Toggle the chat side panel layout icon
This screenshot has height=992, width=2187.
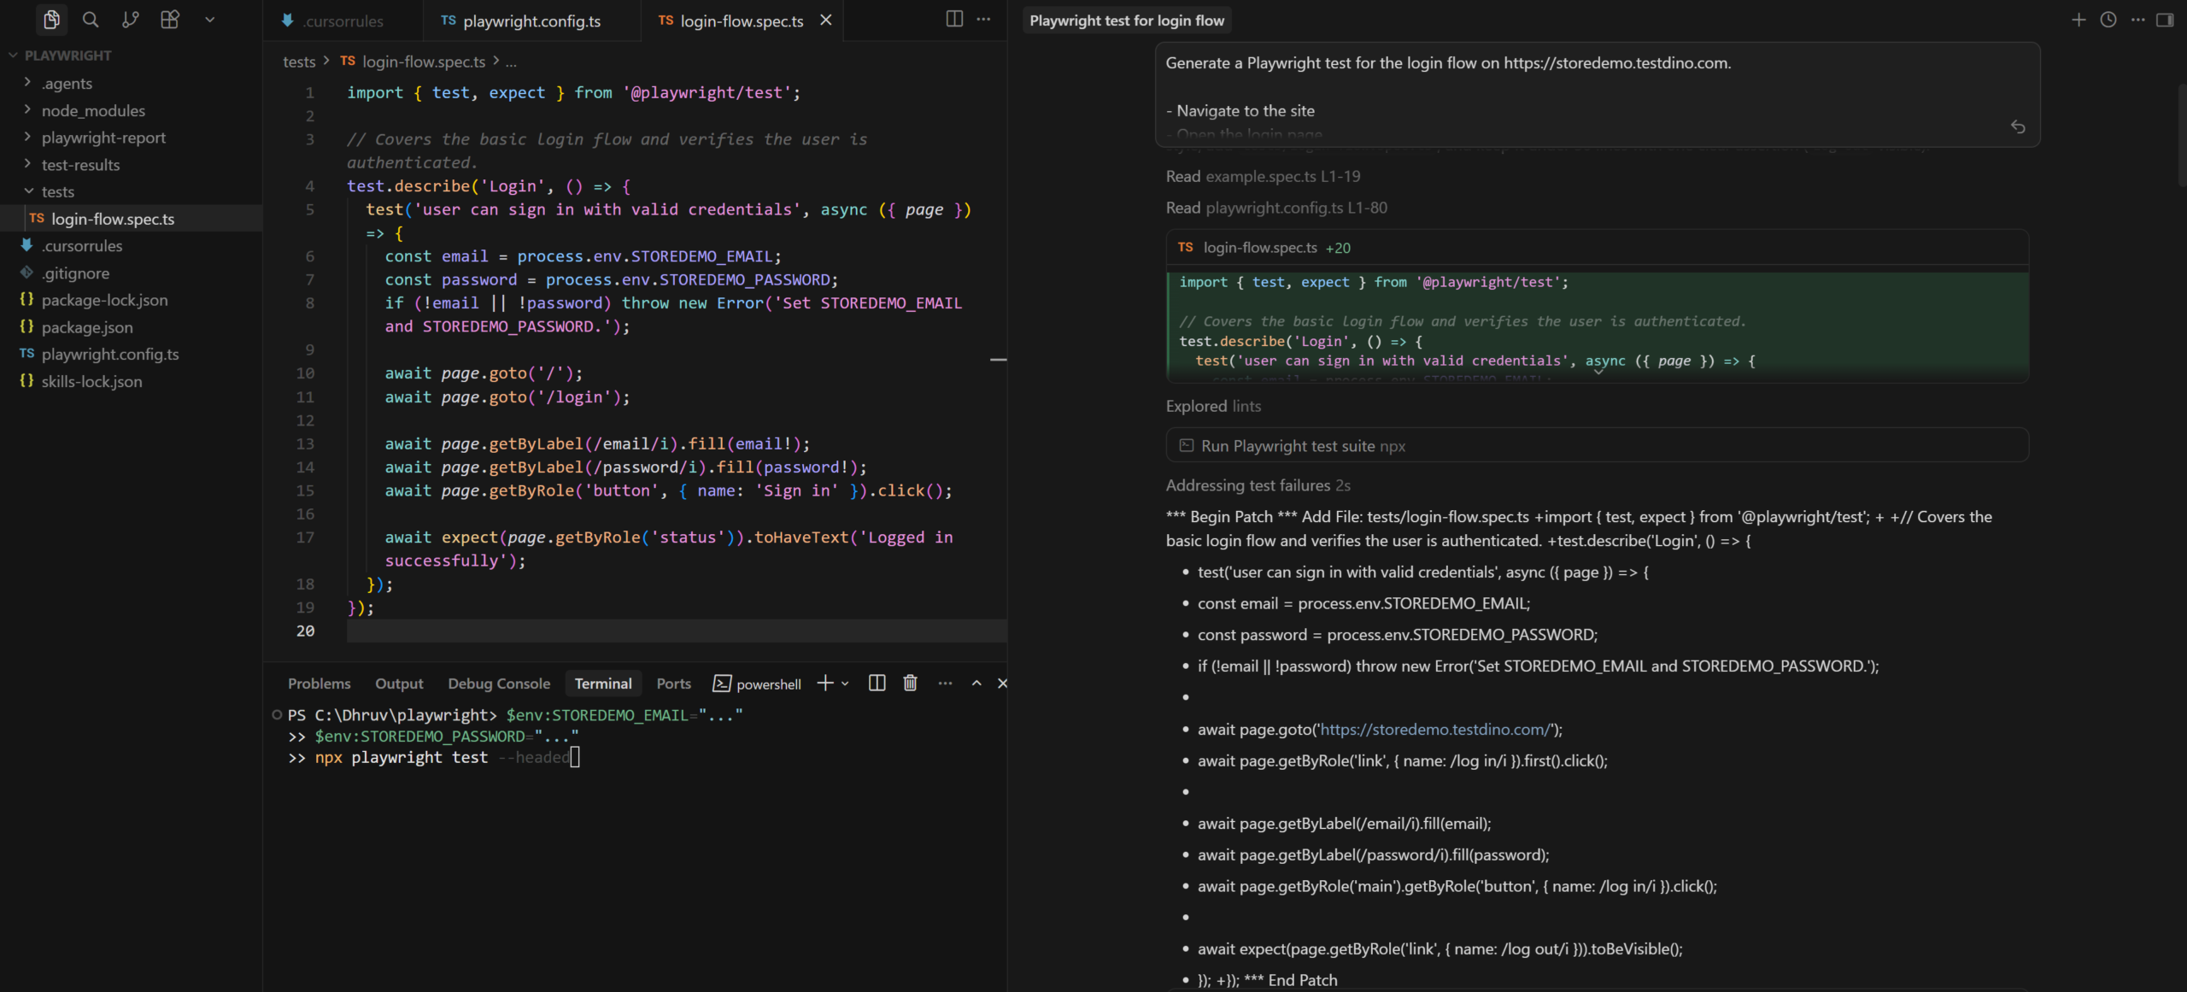coord(2165,20)
